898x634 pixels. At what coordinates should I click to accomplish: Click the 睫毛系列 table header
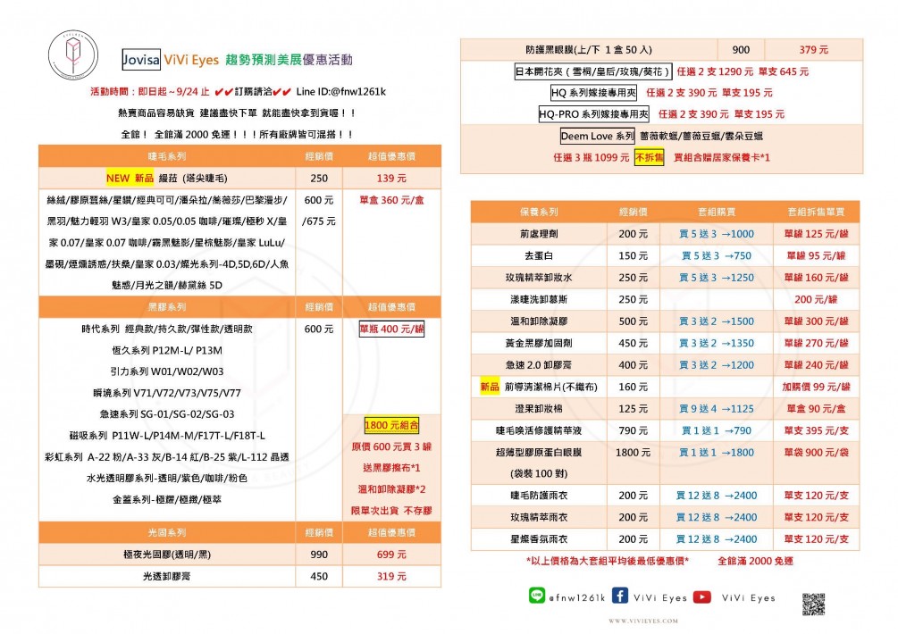(x=167, y=156)
